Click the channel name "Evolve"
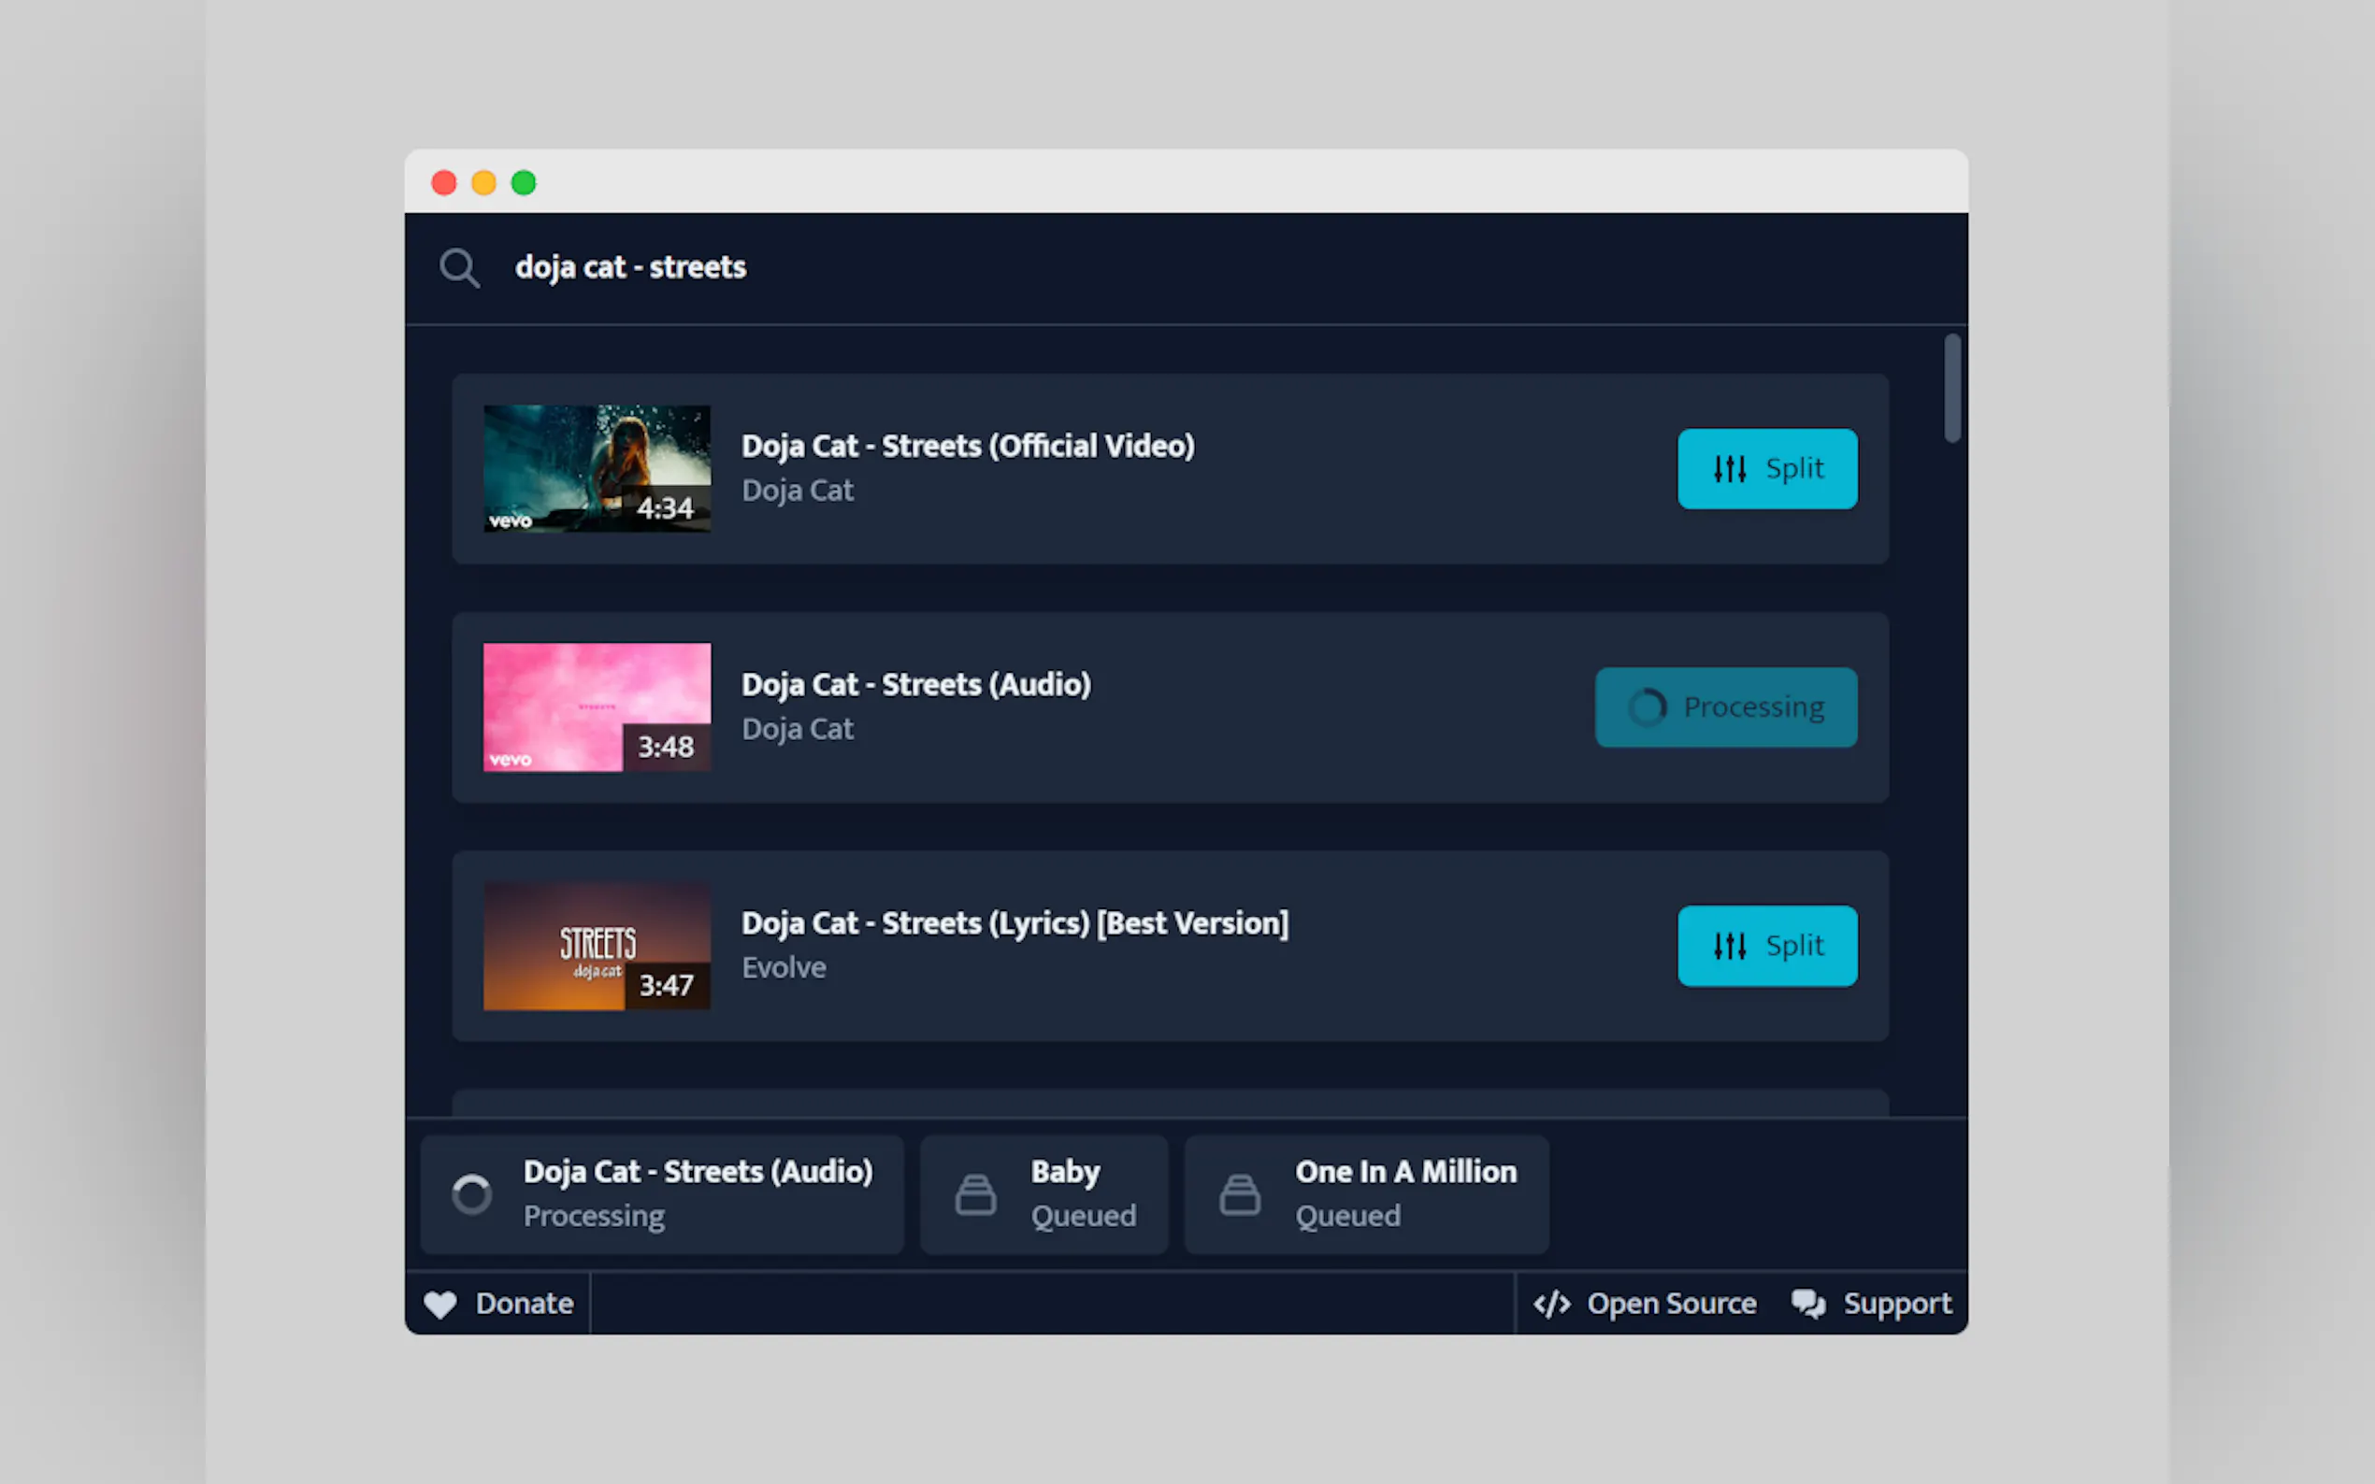This screenshot has height=1484, width=2375. pos(784,968)
